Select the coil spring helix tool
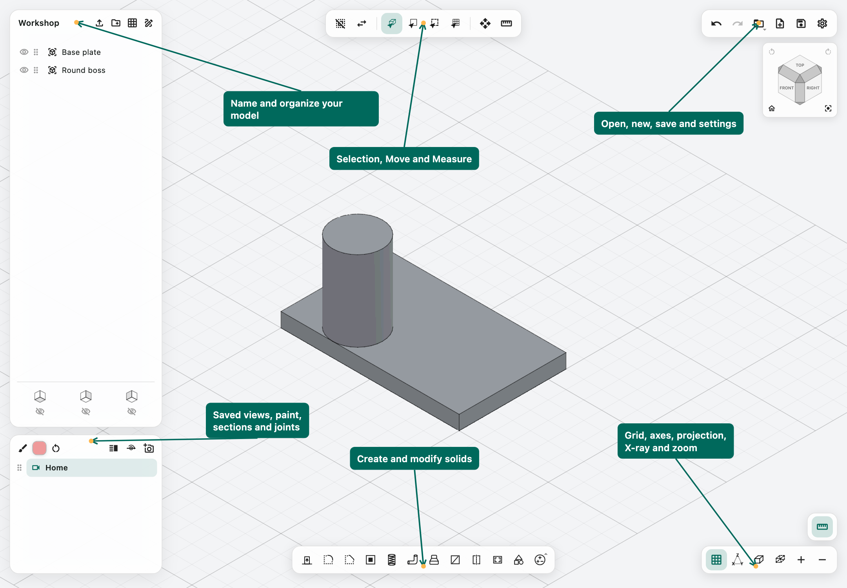This screenshot has height=588, width=847. [x=392, y=560]
